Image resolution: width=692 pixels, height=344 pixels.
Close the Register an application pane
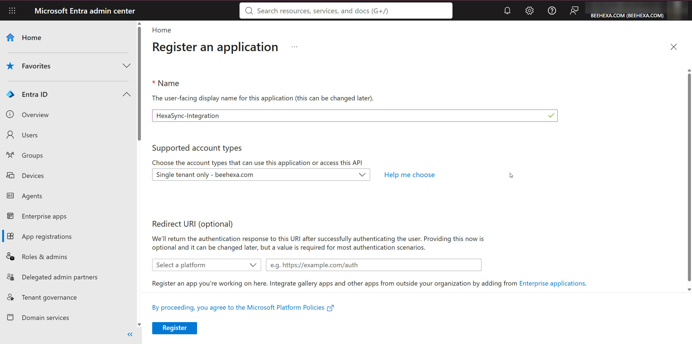[674, 47]
